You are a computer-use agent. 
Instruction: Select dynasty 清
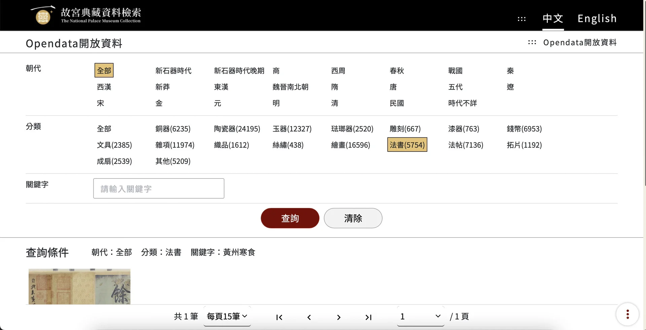pyautogui.click(x=335, y=103)
